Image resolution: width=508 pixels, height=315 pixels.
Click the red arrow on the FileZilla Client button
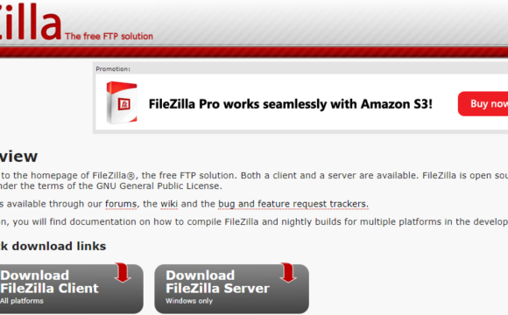[x=123, y=273]
